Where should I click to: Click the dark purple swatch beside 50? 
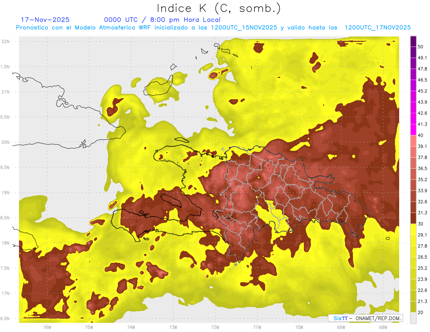point(413,42)
